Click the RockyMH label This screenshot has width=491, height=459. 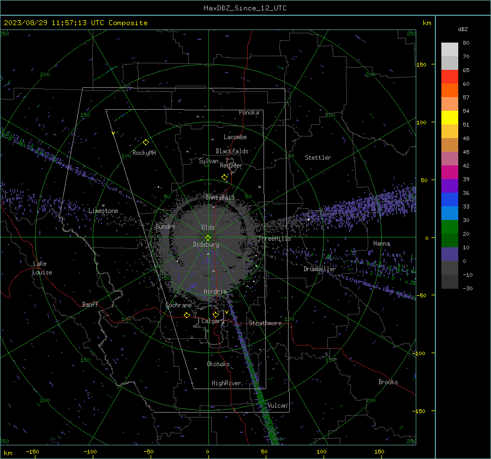coord(144,153)
